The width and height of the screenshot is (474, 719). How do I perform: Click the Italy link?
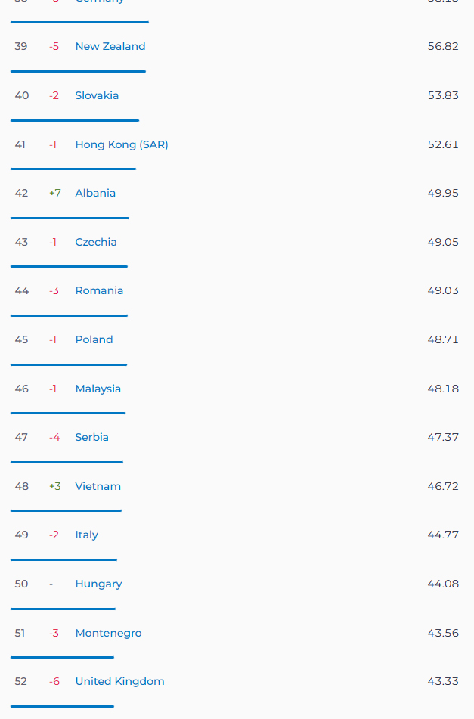(x=87, y=535)
